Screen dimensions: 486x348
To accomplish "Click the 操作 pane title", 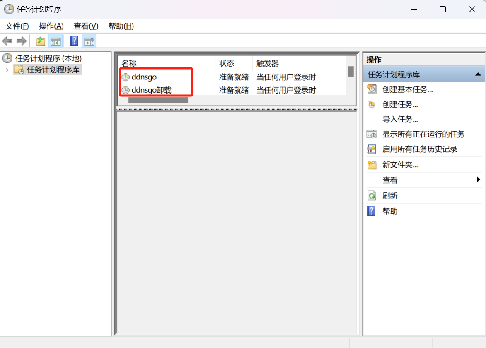I will tap(374, 60).
